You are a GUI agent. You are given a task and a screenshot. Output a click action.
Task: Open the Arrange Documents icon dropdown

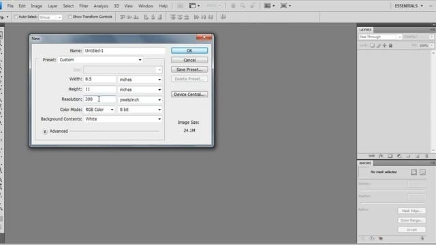[269, 6]
